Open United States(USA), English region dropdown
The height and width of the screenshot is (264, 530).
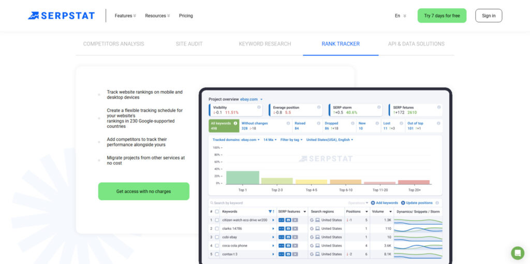tap(330, 140)
